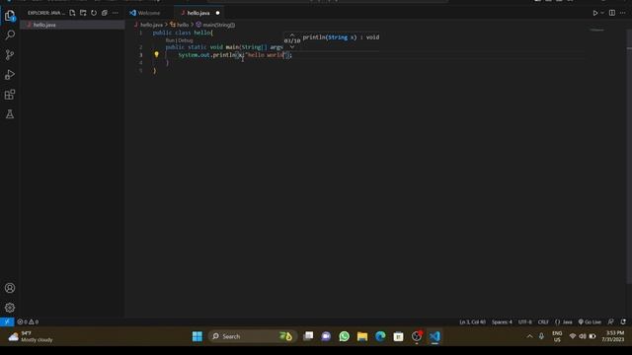The image size is (632, 355).
Task: Click the taskbar Search box
Action: pos(253,336)
